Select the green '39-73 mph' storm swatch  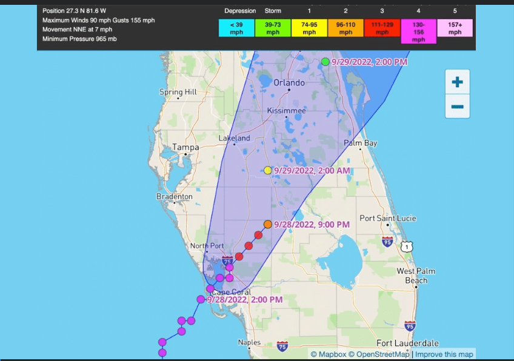coord(273,28)
